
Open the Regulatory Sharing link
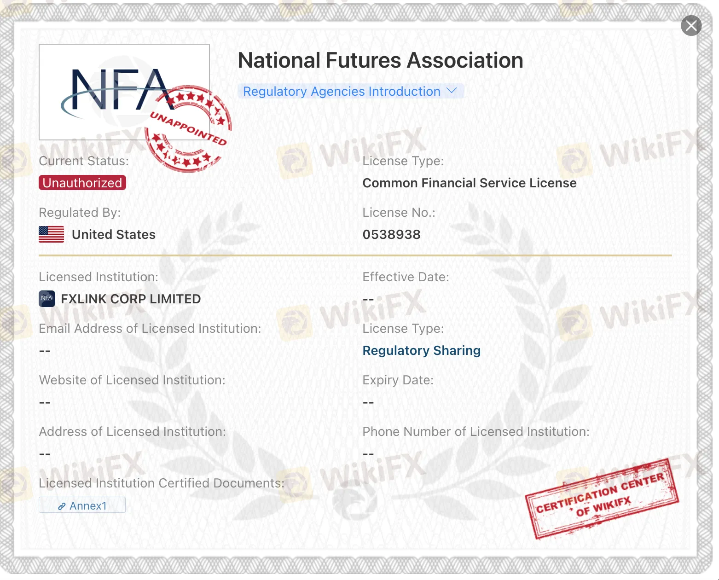tap(421, 351)
